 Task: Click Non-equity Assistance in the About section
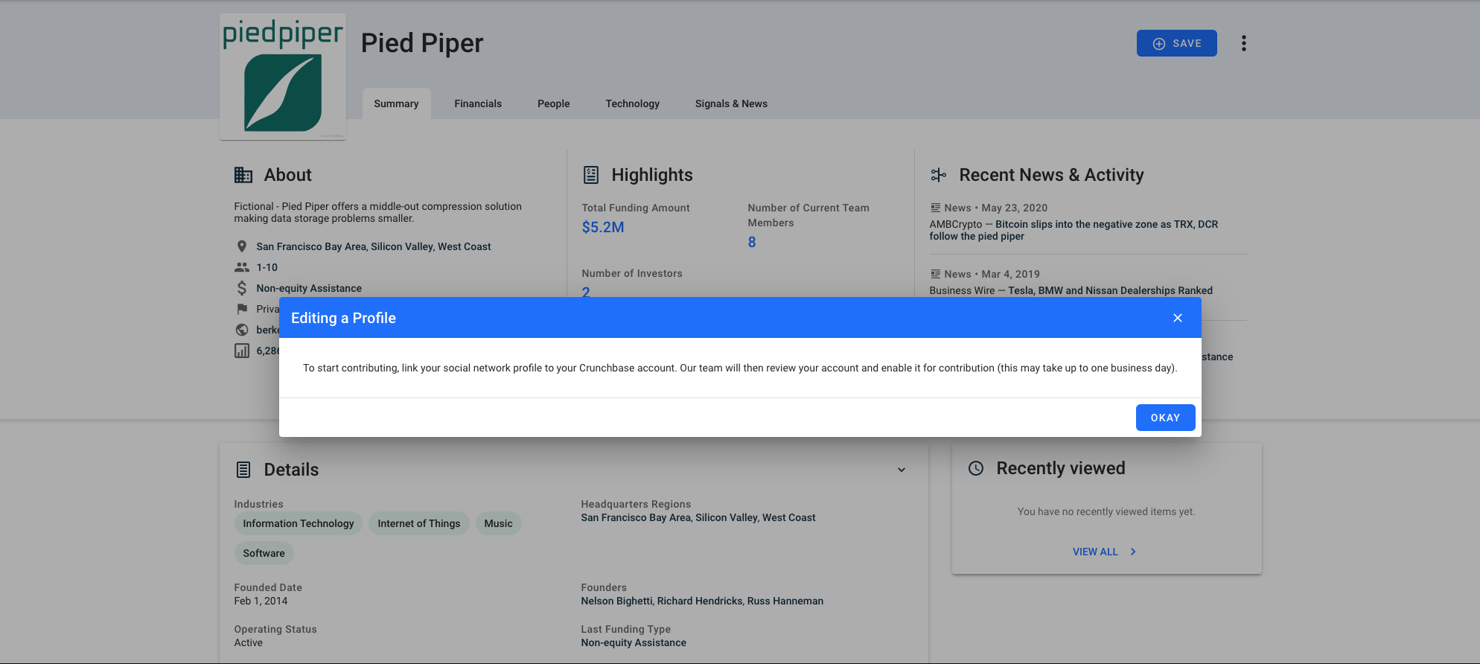(x=309, y=288)
